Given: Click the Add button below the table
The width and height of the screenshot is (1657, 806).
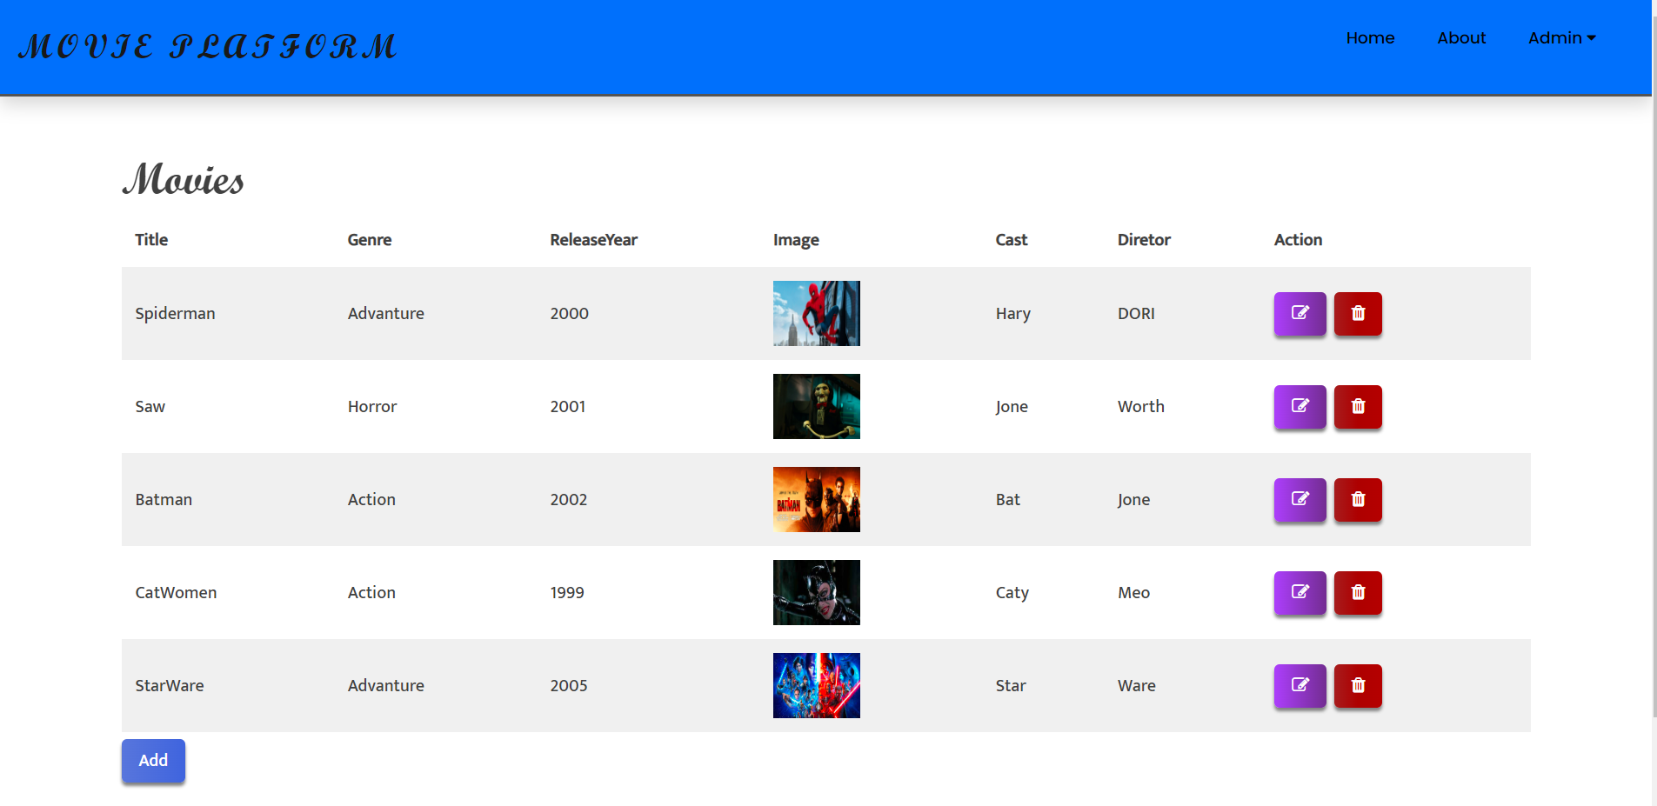Looking at the screenshot, I should (x=153, y=760).
